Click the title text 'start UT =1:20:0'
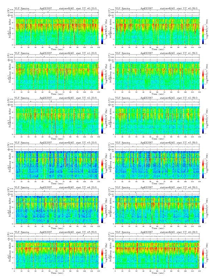This screenshot has width=216, height=279. click(x=86, y=53)
